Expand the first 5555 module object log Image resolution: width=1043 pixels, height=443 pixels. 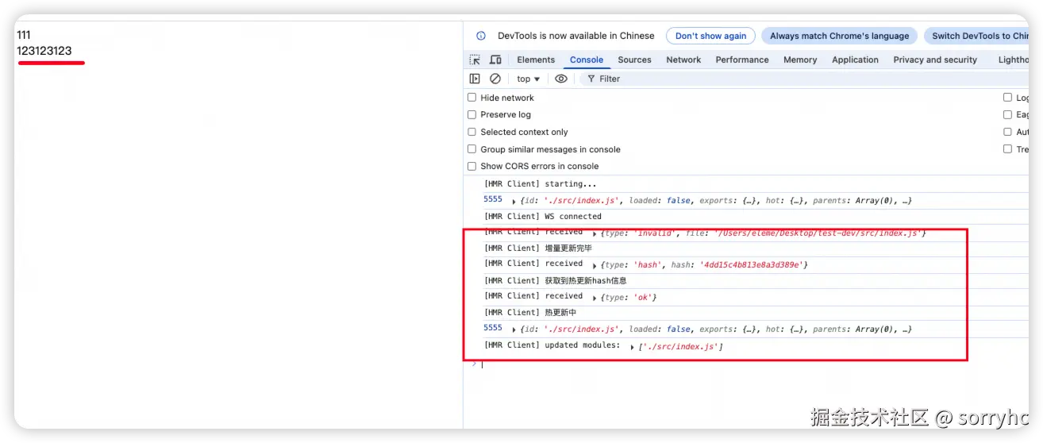514,202
